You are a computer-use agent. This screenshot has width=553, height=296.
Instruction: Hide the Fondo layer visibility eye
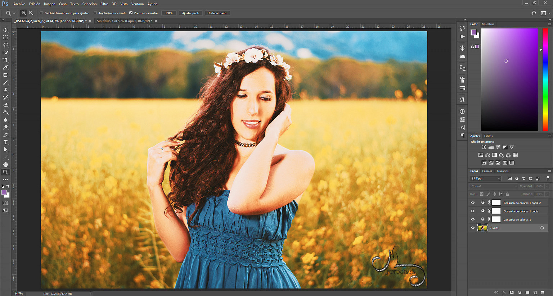tap(473, 228)
